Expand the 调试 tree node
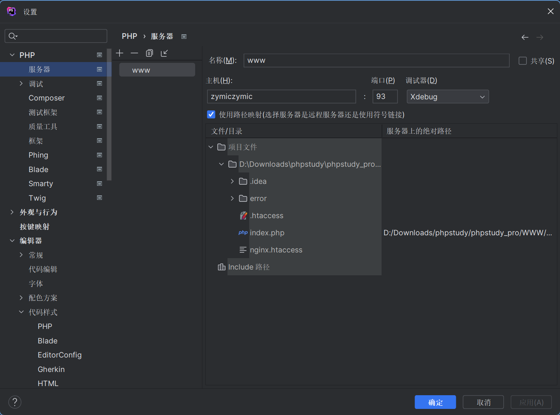Viewport: 560px width, 415px height. click(x=21, y=83)
